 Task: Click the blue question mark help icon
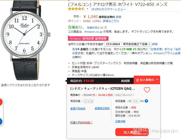coord(146,101)
